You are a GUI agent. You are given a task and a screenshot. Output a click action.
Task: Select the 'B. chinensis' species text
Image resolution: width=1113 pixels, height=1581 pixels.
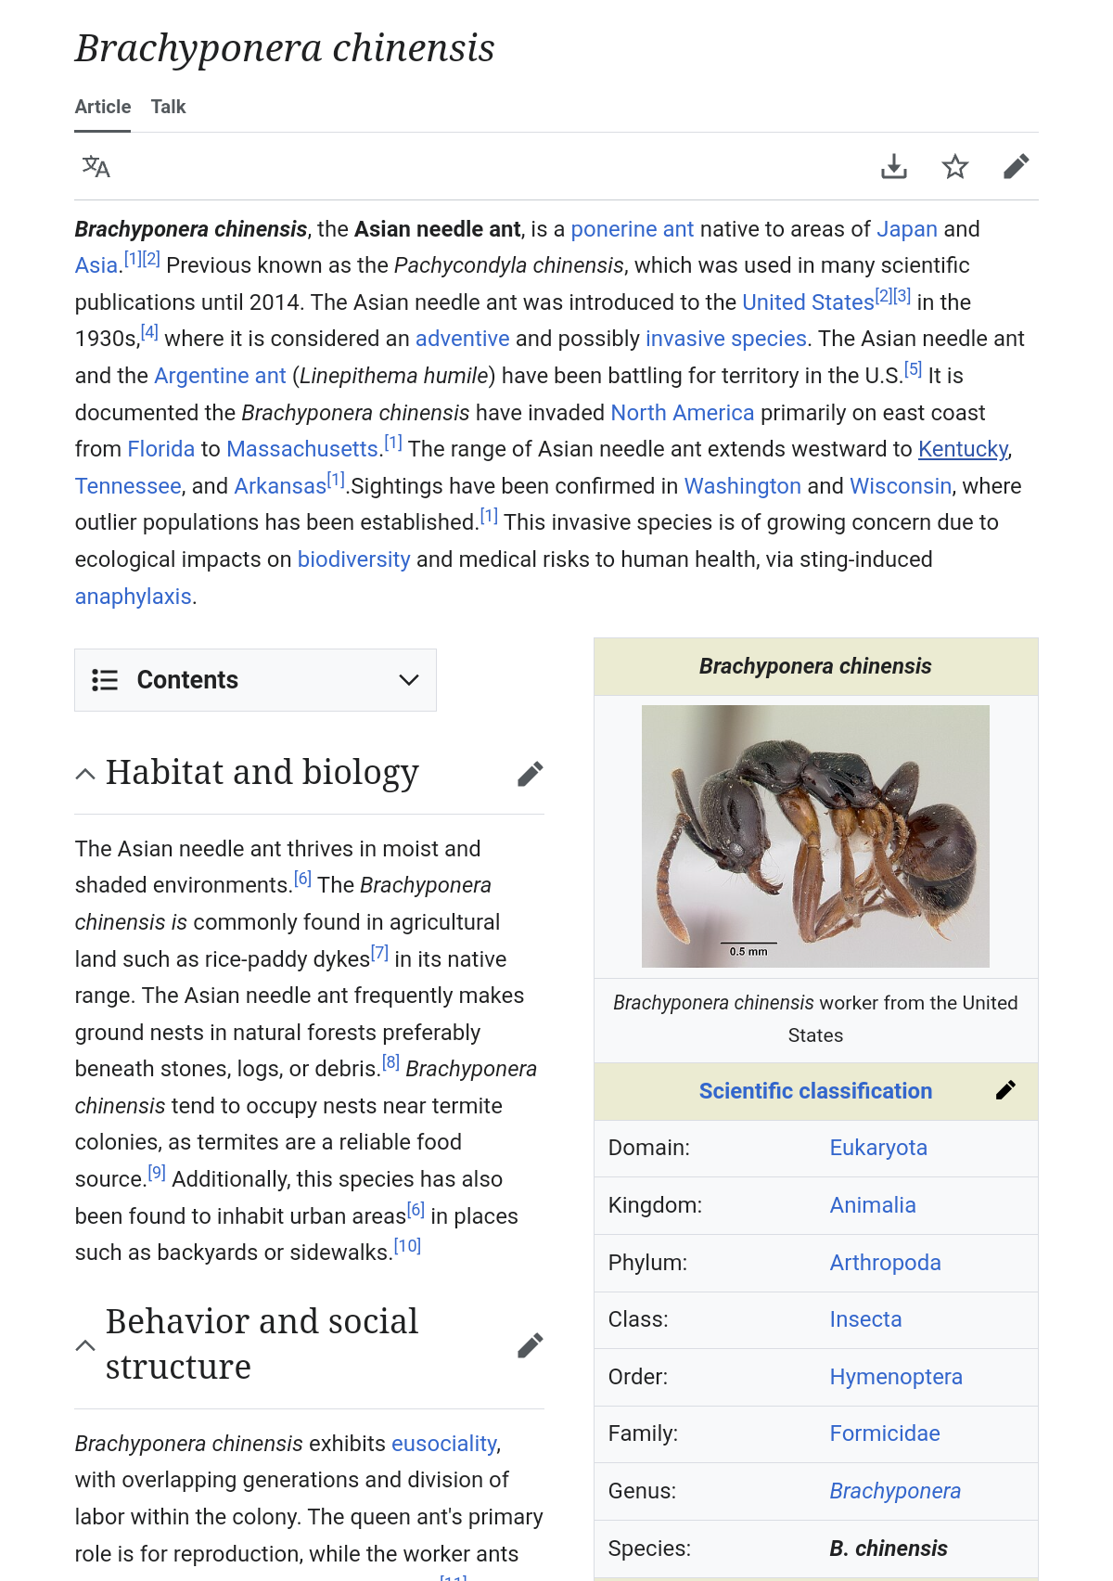point(889,1549)
